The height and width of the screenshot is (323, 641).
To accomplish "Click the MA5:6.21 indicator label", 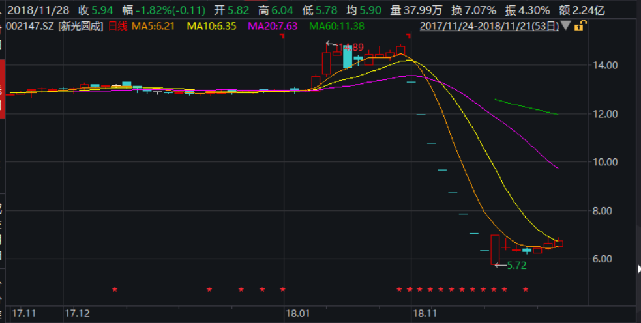I will [x=153, y=27].
